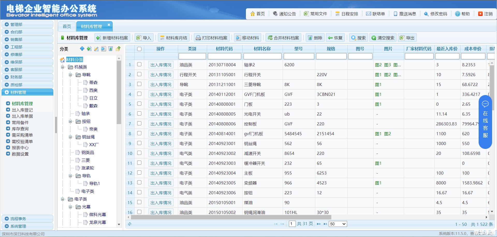The height and width of the screenshot is (237, 497).
Task: Collapse the 钢丝绳 tree node
Action: (70, 137)
